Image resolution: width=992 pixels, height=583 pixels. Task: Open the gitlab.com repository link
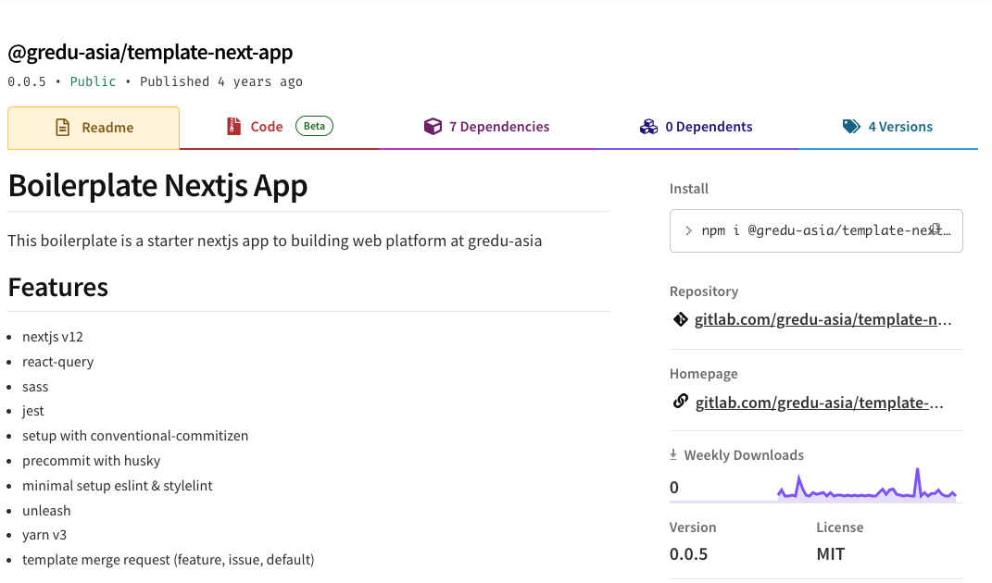click(820, 318)
